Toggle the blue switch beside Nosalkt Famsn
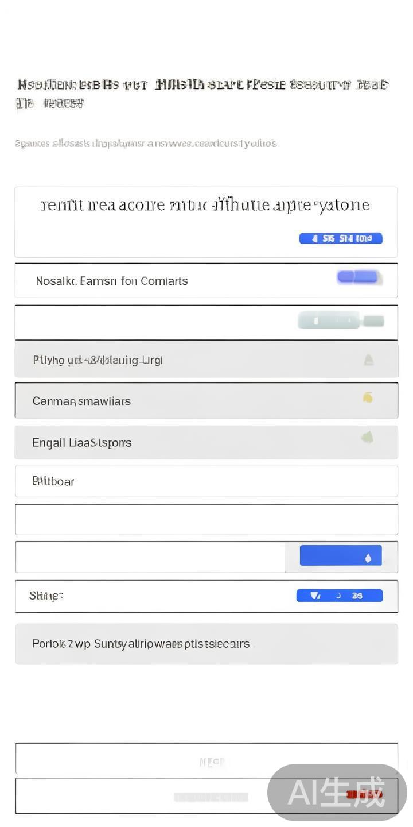 pos(358,277)
